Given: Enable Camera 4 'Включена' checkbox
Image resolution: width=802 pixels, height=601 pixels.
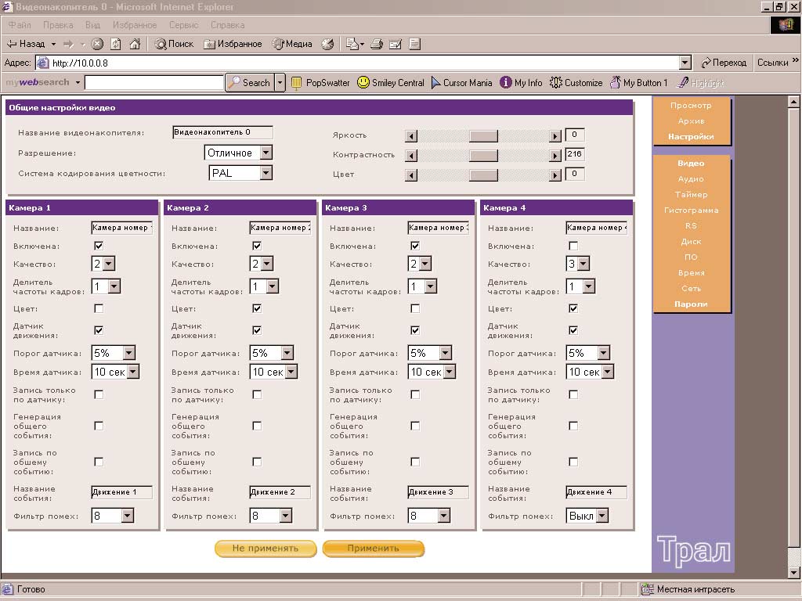Looking at the screenshot, I should tap(573, 246).
